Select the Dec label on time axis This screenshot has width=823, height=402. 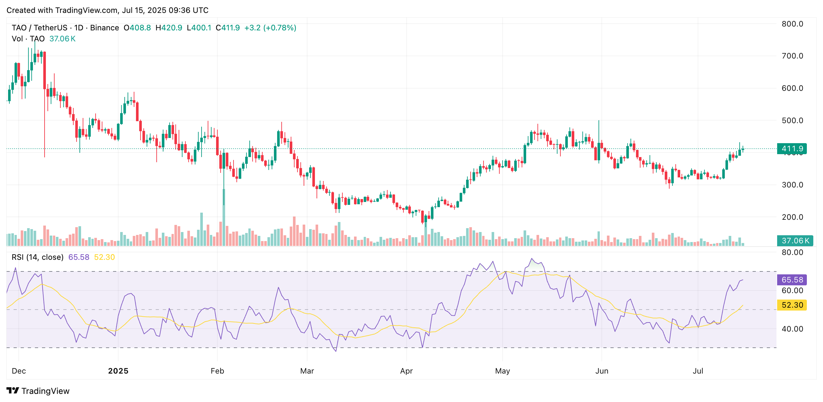pyautogui.click(x=19, y=371)
